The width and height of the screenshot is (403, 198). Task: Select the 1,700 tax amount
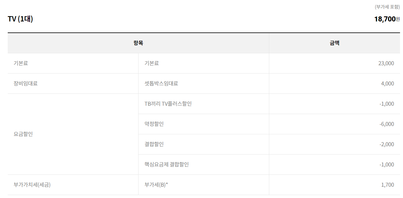[388, 185]
